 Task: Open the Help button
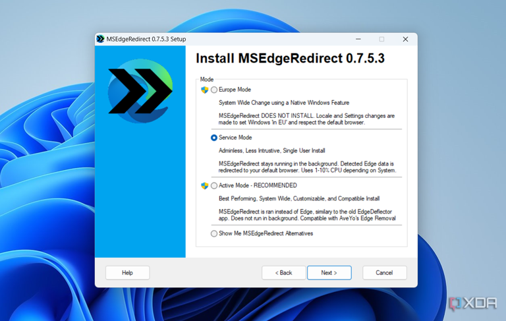[127, 272]
